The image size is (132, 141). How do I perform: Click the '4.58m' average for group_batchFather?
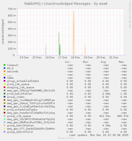pyautogui.click(x=106, y=126)
